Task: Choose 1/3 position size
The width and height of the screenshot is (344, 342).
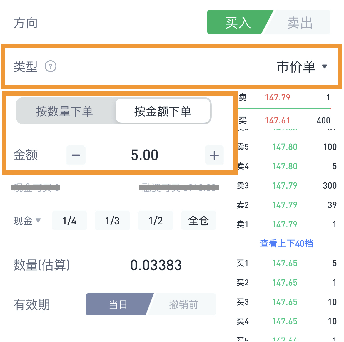Action: pos(112,221)
